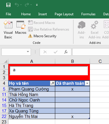Select cell 'Chử Ngọc Oanh'

click(x=32, y=100)
